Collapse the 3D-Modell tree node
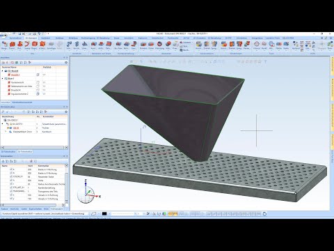Image resolution: width=334 pixels, height=251 pixels. tap(3, 71)
